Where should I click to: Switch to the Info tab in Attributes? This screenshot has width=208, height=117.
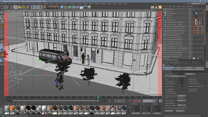[x=178, y=68]
